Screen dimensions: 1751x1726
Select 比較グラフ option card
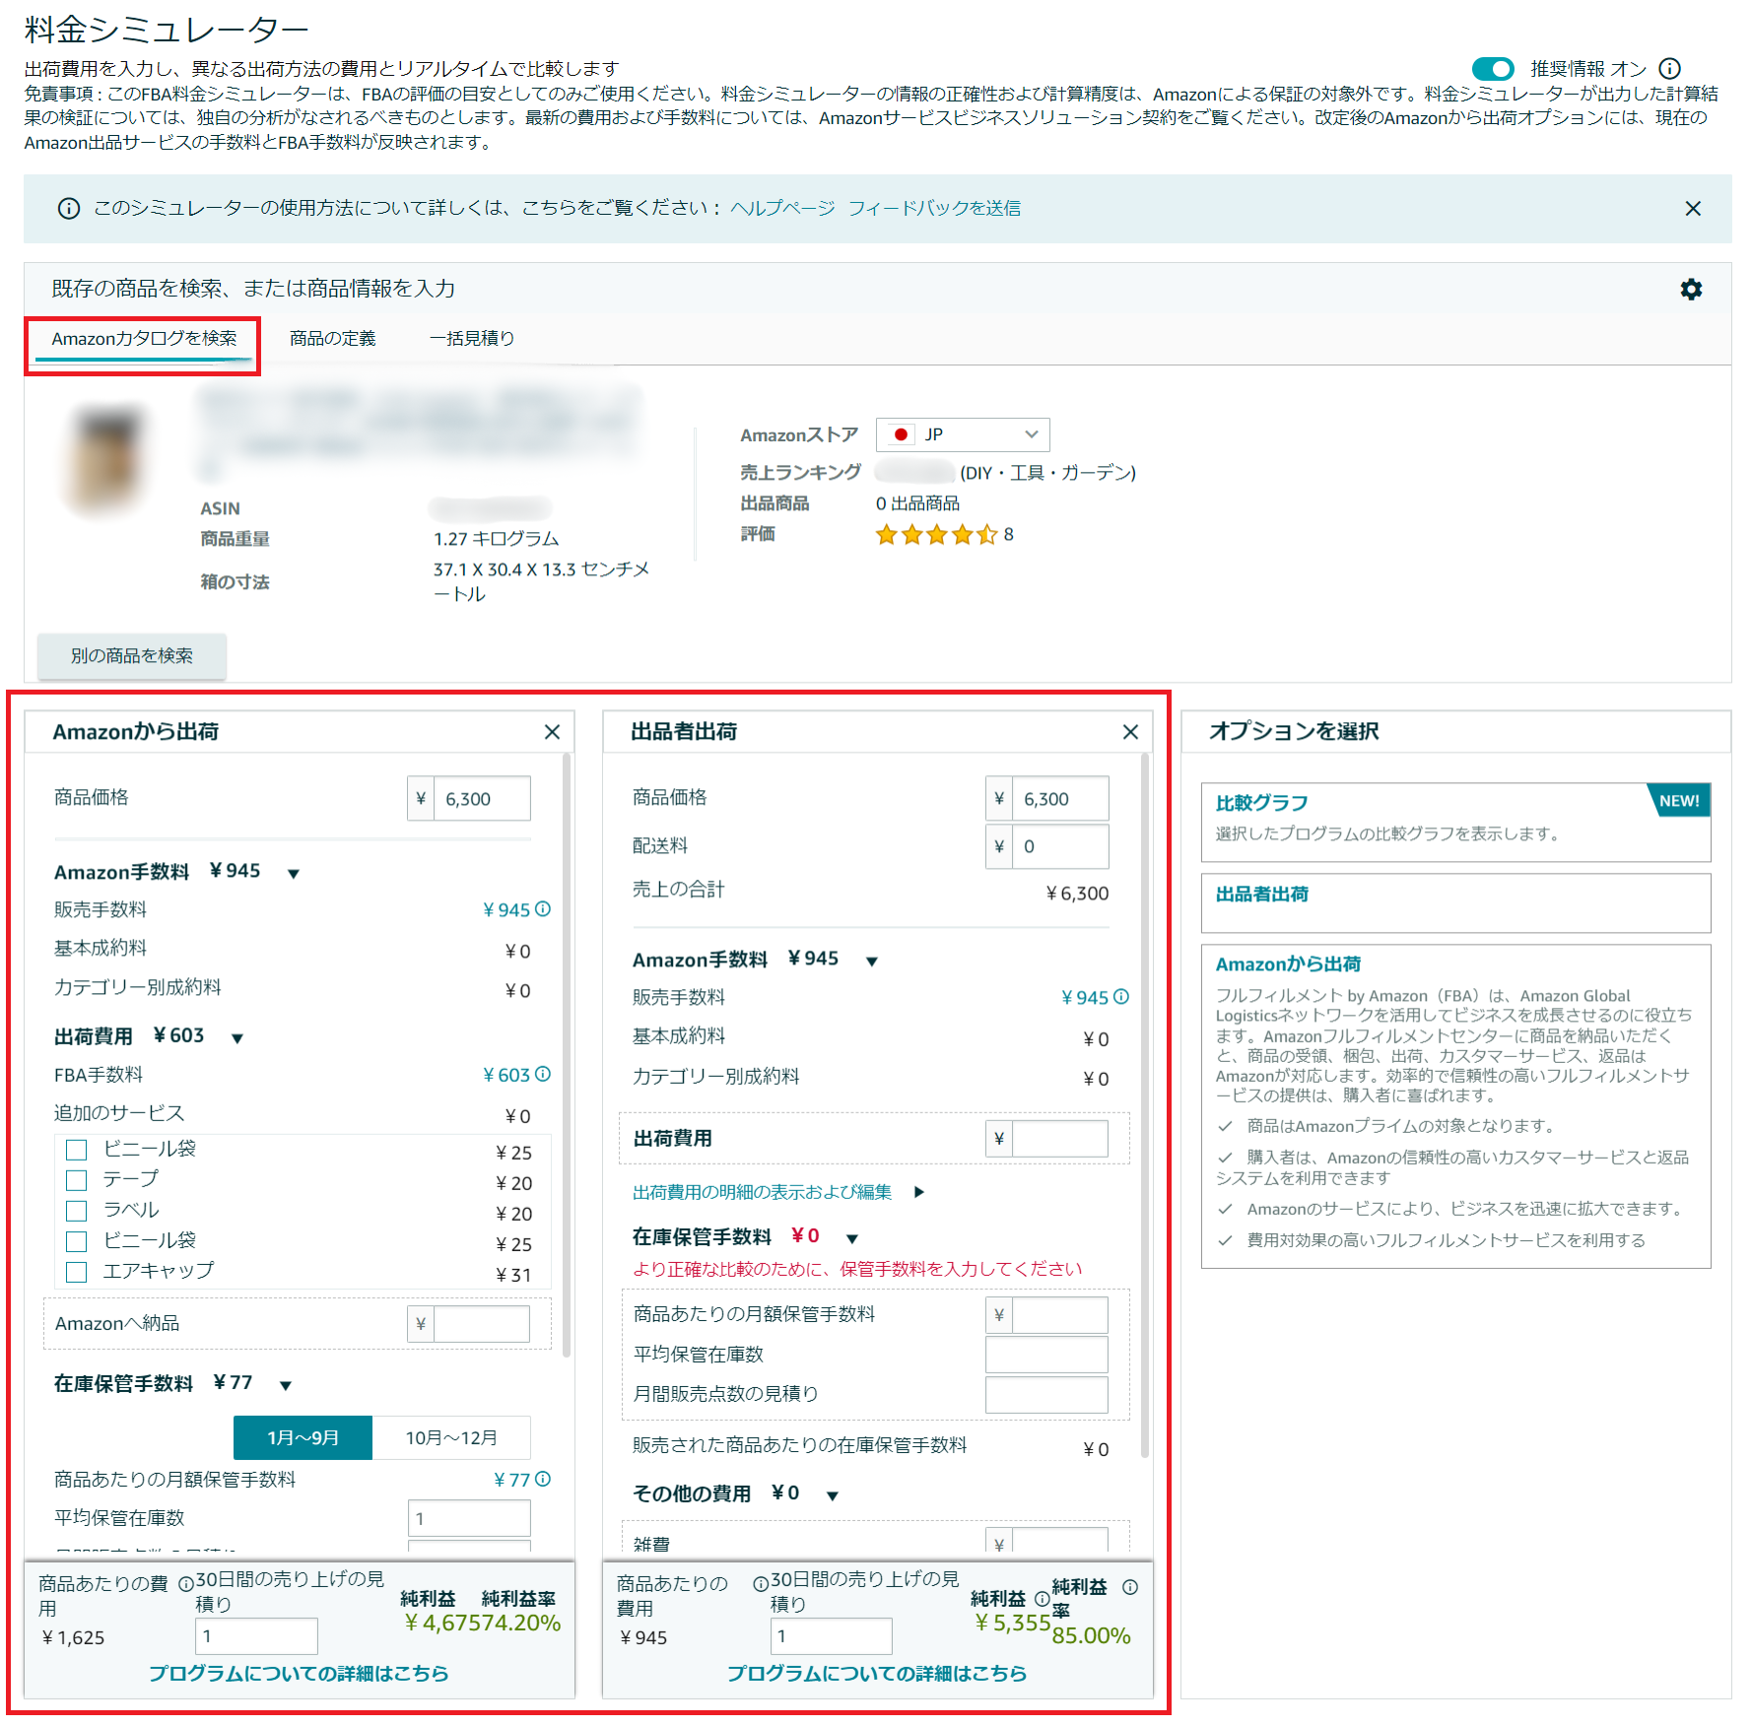(x=1455, y=823)
